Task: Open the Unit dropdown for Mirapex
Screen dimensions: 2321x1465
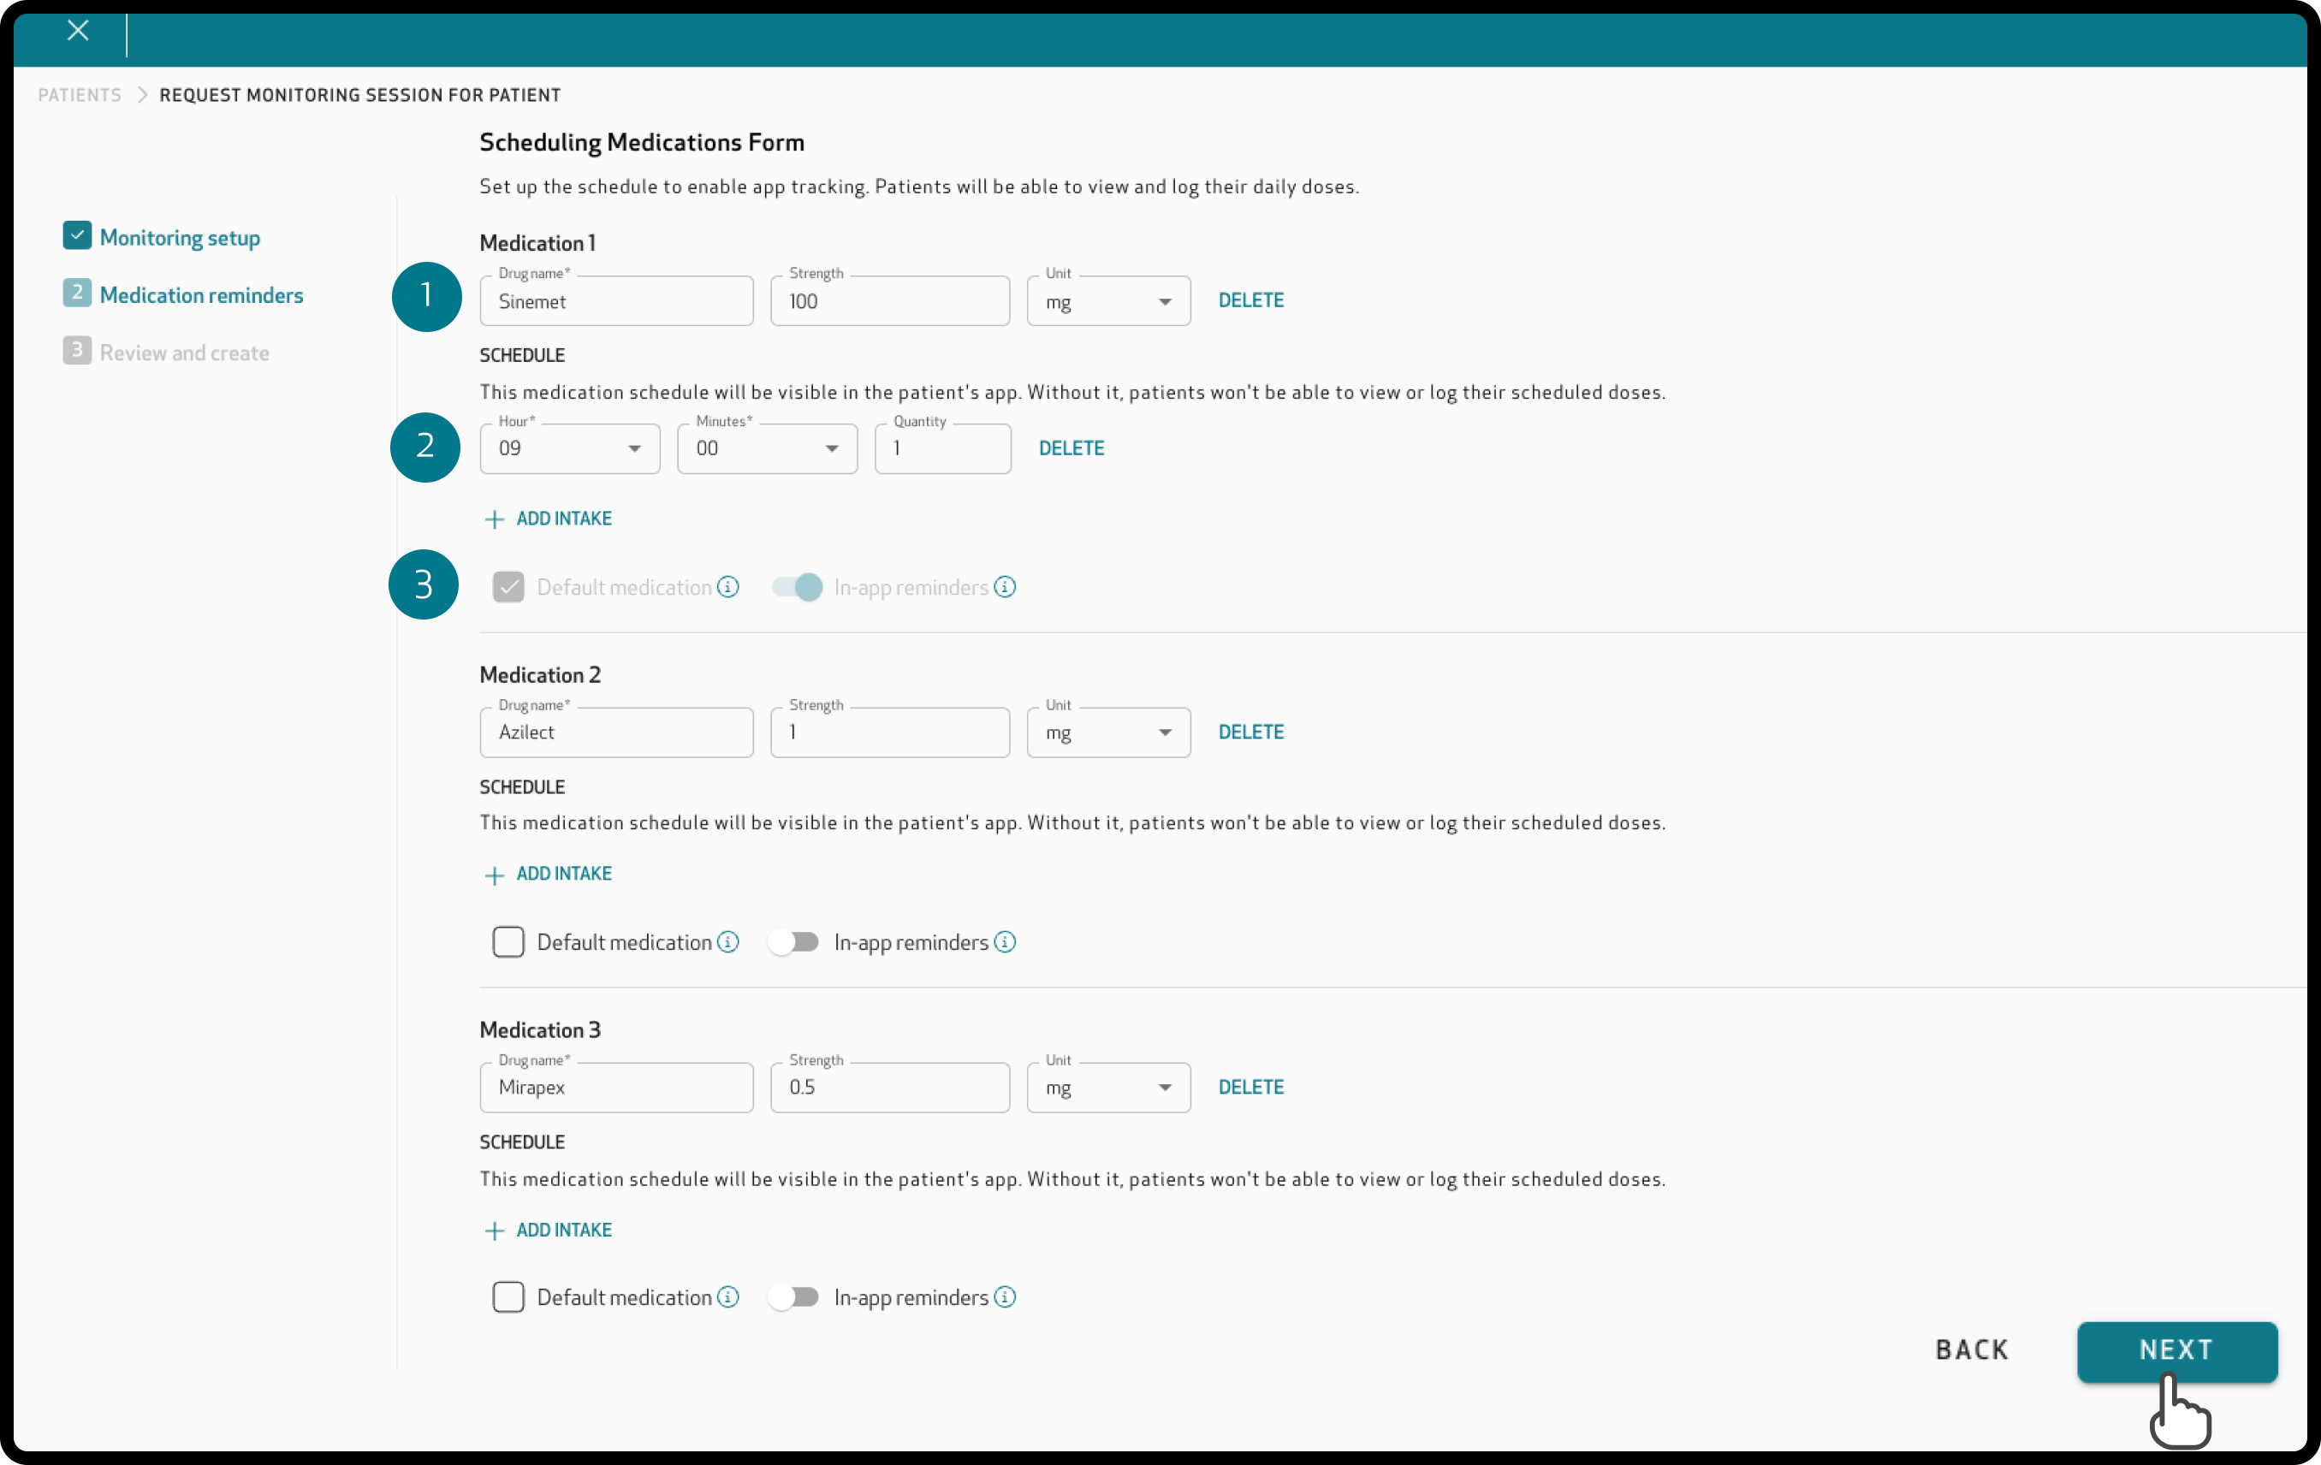Action: [1108, 1087]
